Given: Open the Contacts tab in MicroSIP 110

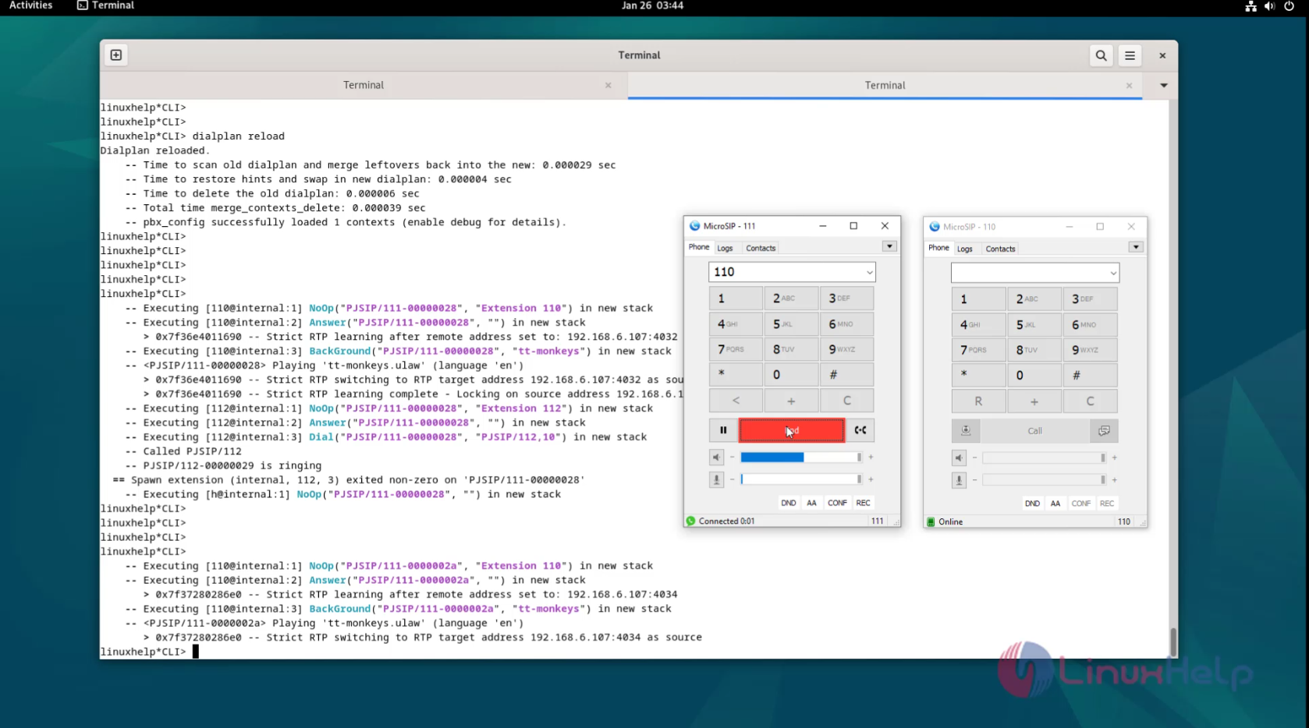Looking at the screenshot, I should [x=1000, y=249].
